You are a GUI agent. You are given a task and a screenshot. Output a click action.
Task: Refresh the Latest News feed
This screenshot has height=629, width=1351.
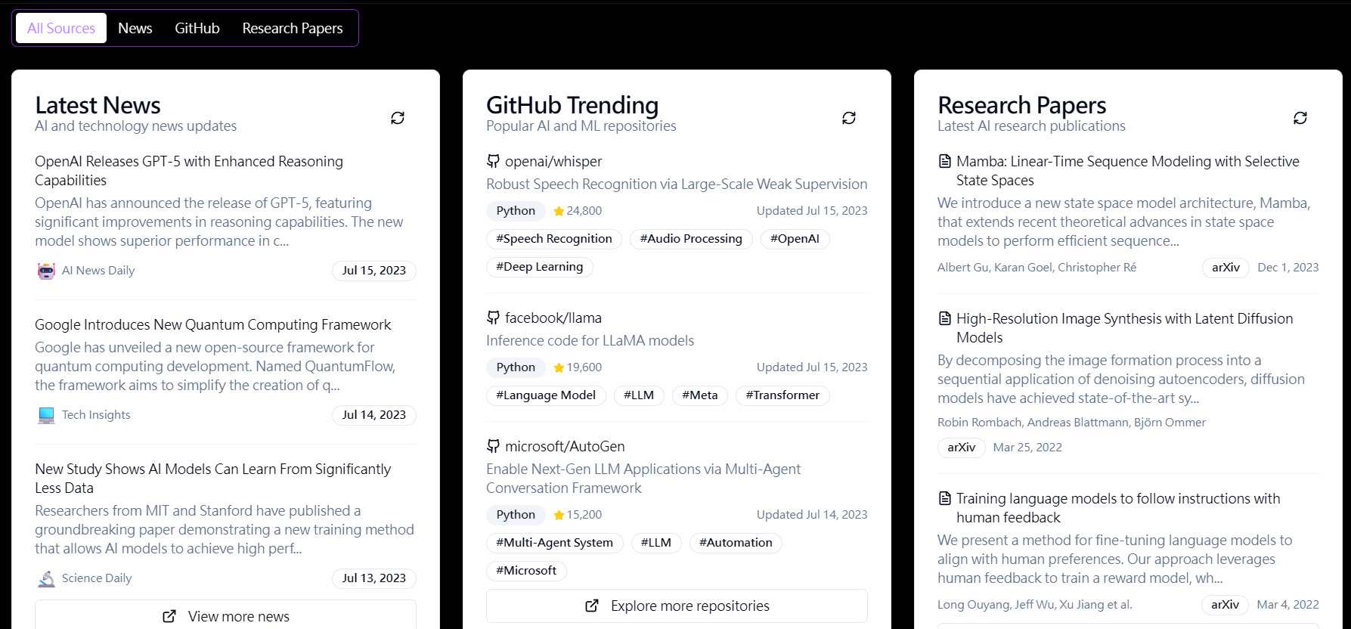[398, 118]
